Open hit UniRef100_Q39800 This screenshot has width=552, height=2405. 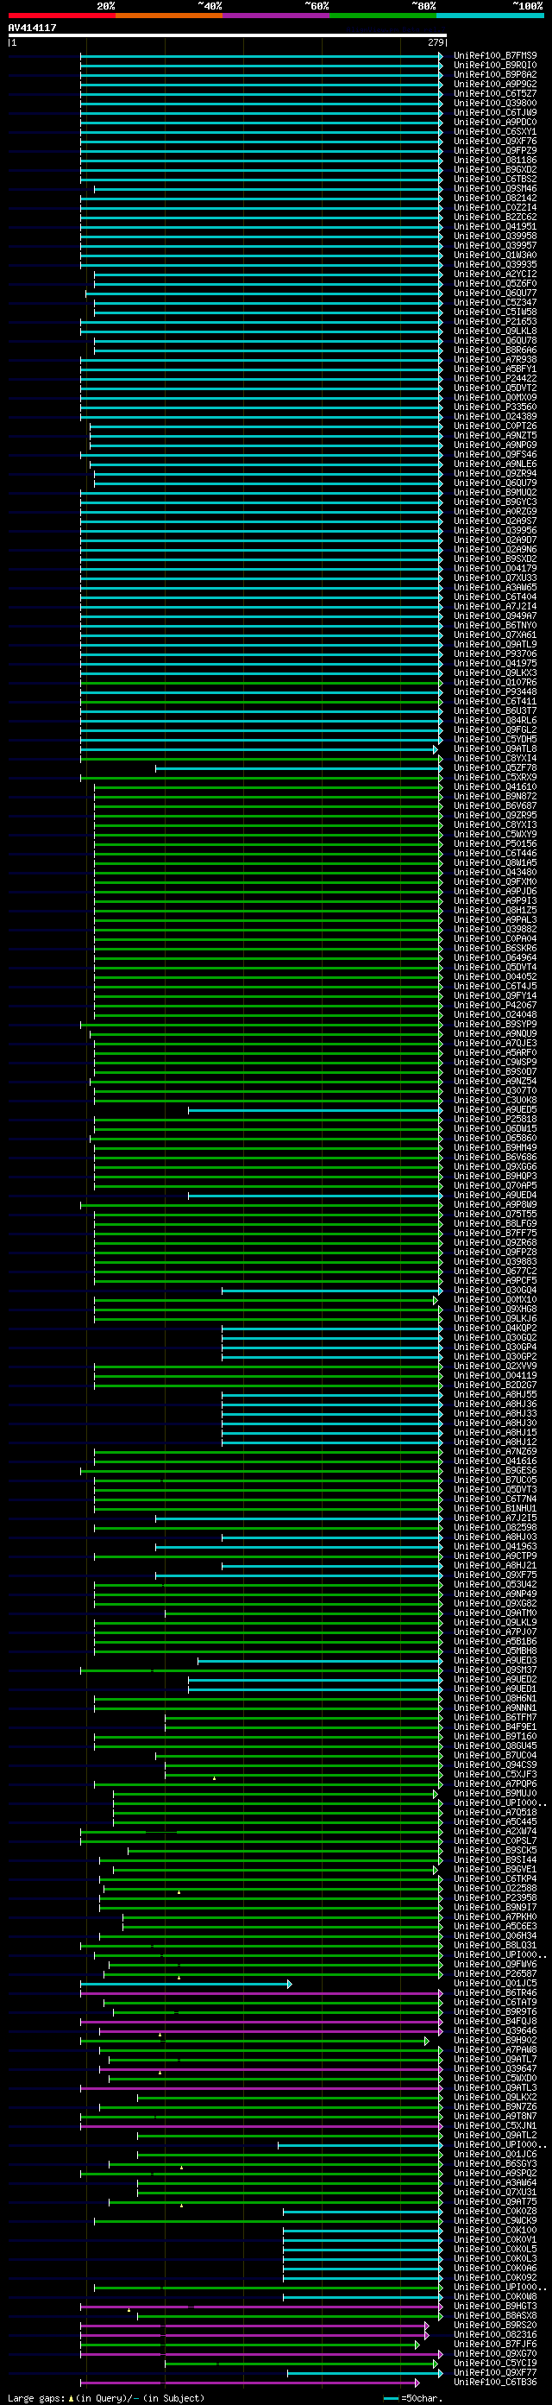pyautogui.click(x=495, y=104)
